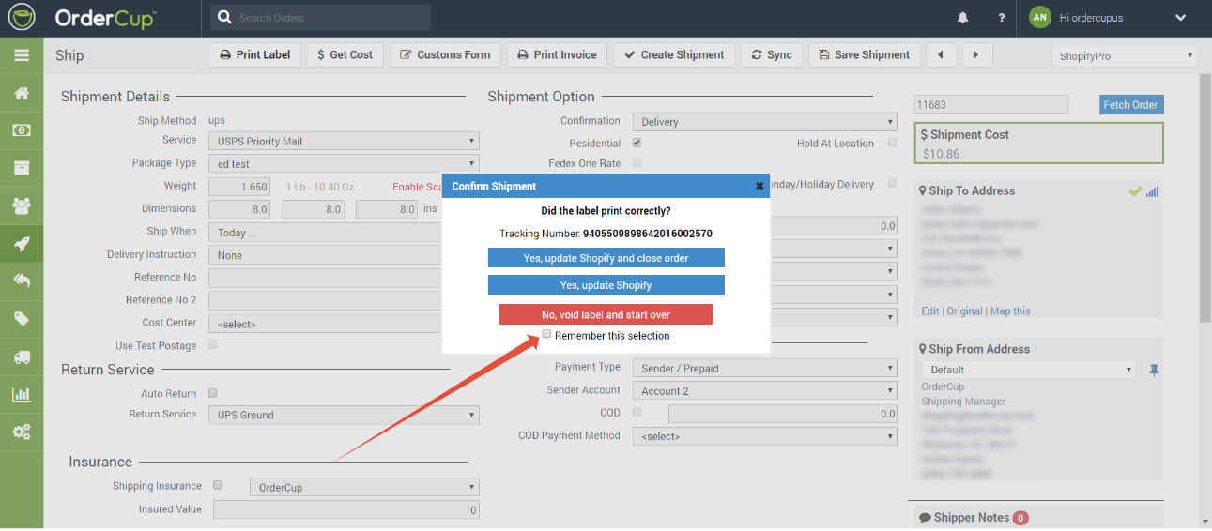
Task: Open the Return Service dropdown
Action: click(x=344, y=415)
